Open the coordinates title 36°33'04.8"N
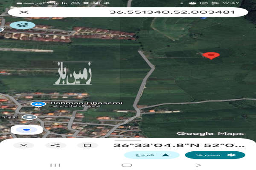 (x=179, y=145)
